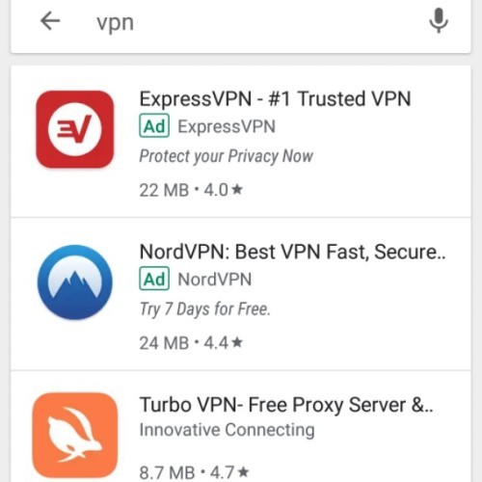Open 'Turbo VPN- Free Proxy Server' title

pyautogui.click(x=286, y=405)
